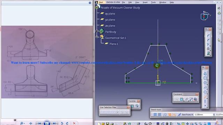This screenshot has width=223, height=125.
Task: Open the View menu
Action: 137,2
